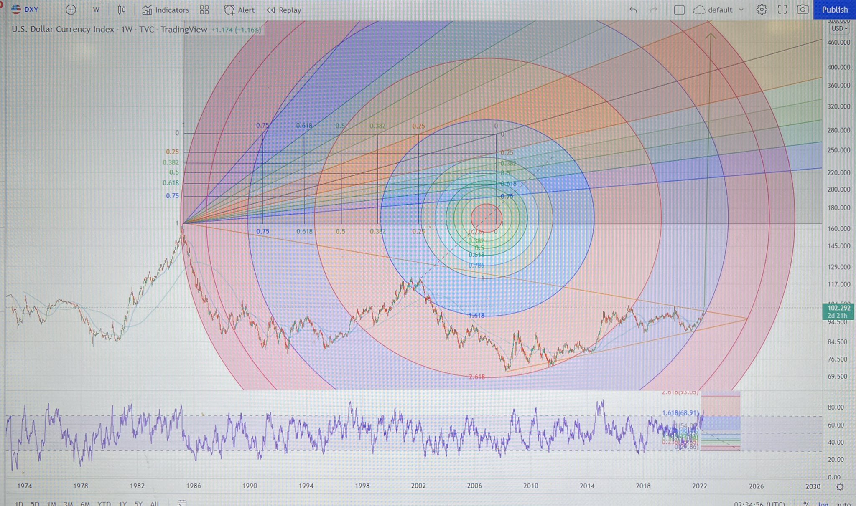Click the Publish button

pos(834,9)
